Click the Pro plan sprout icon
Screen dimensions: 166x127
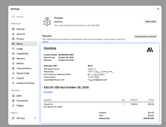(x=47, y=22)
